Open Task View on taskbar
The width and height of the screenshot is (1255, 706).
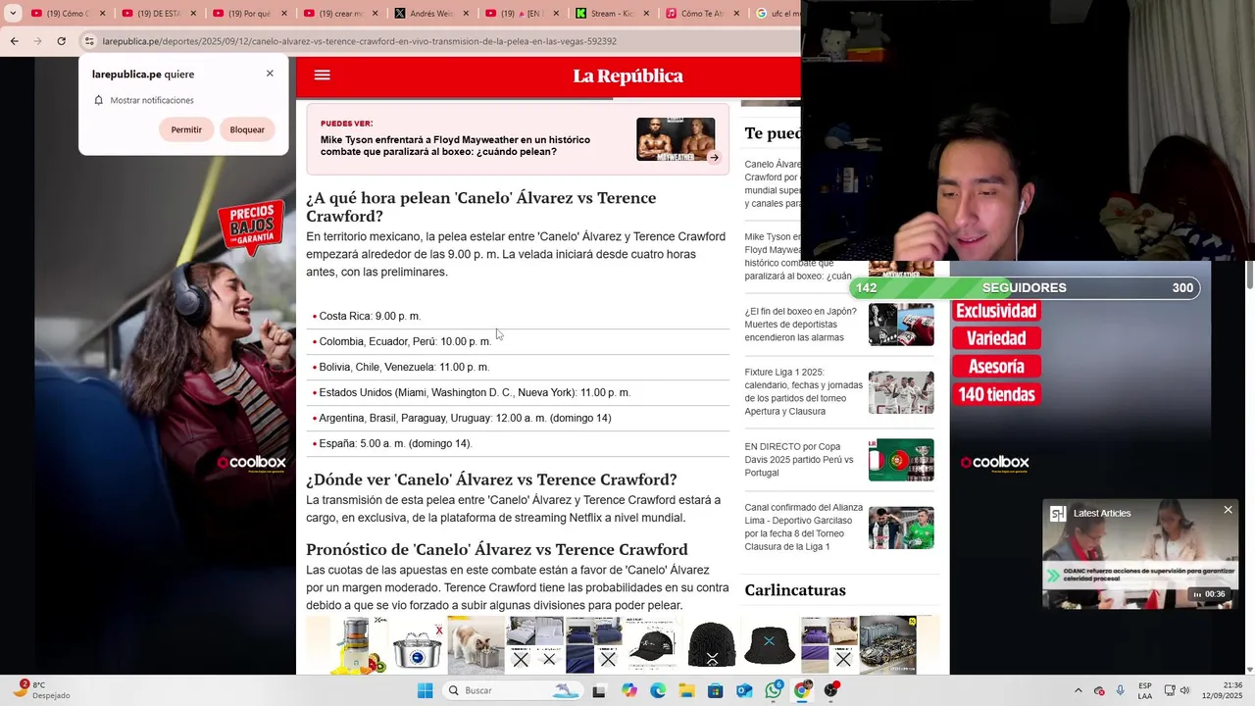click(599, 690)
